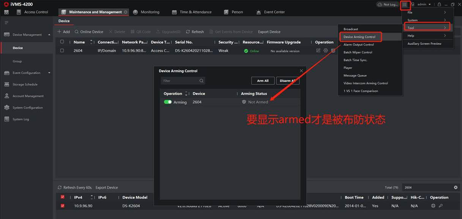This screenshot has width=462, height=219.
Task: Open the main menu list icon
Action: point(405,5)
